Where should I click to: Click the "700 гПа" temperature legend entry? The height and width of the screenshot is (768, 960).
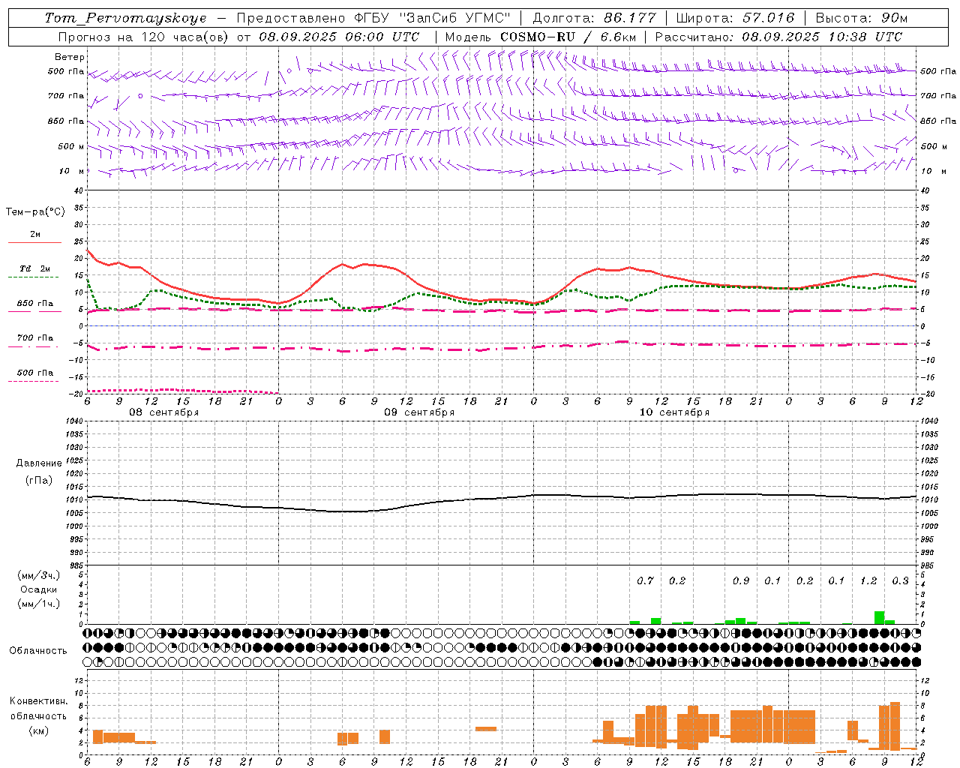[35, 337]
